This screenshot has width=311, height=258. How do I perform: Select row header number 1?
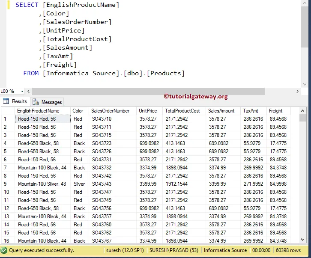[x=8, y=119]
